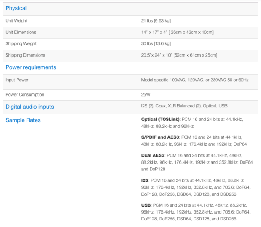Click the Unit Dimensions row label

tap(20, 32)
